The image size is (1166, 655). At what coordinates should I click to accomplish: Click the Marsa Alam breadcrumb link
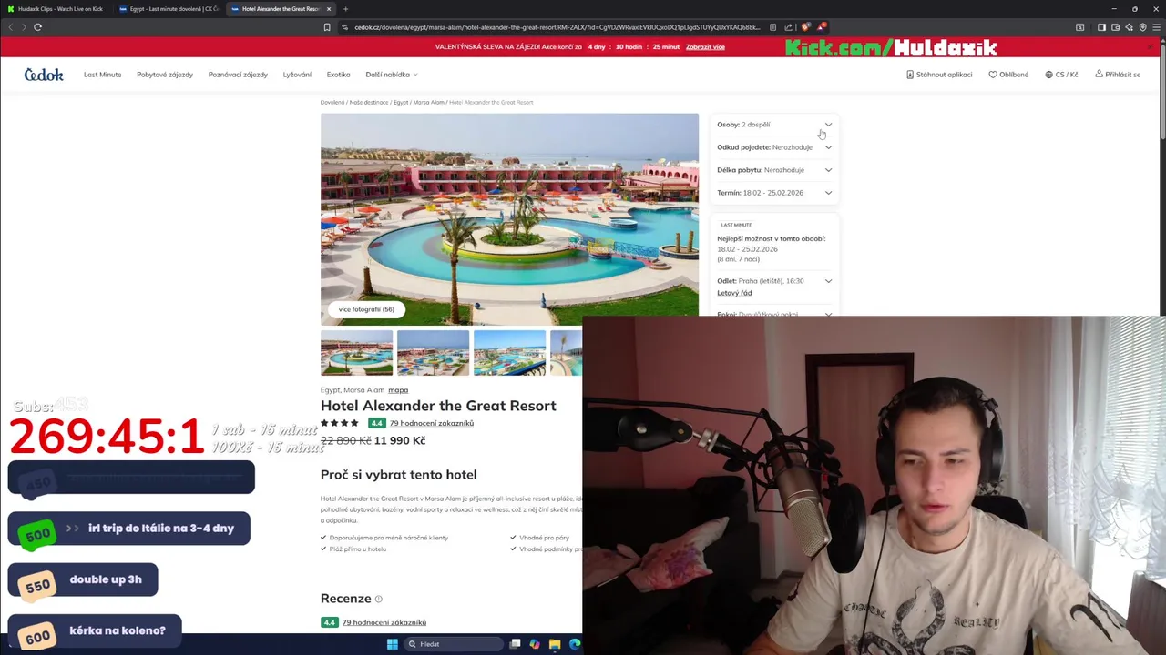(x=428, y=102)
